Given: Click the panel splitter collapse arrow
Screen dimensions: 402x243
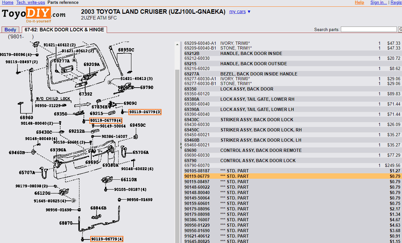Looking at the screenshot, I should coord(181,145).
